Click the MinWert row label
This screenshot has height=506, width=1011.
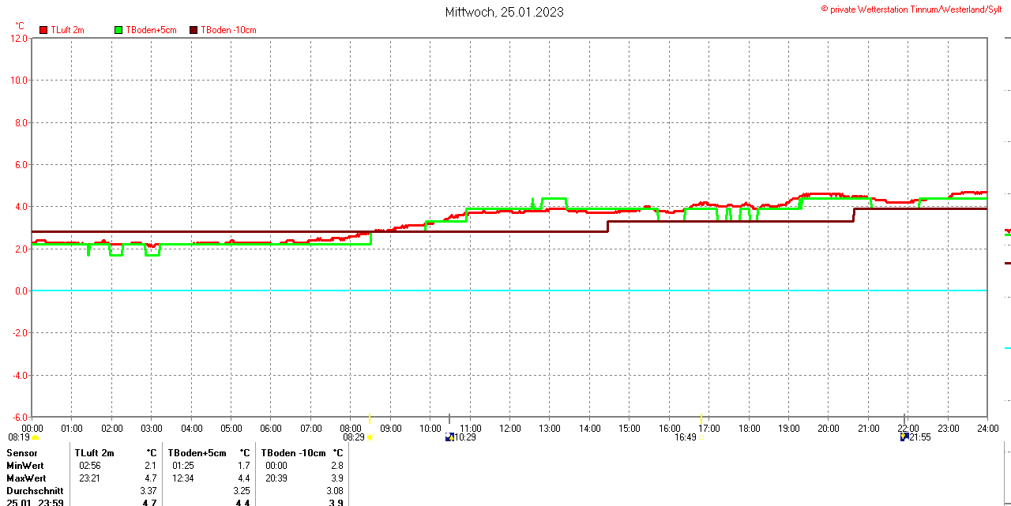click(25, 466)
